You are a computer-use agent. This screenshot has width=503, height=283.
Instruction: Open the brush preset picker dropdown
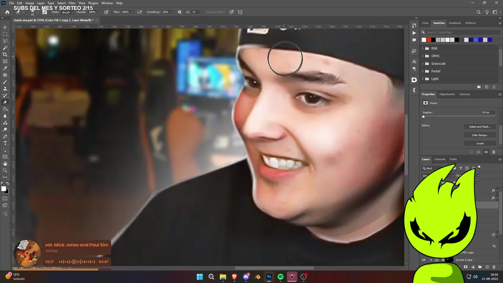click(38, 12)
